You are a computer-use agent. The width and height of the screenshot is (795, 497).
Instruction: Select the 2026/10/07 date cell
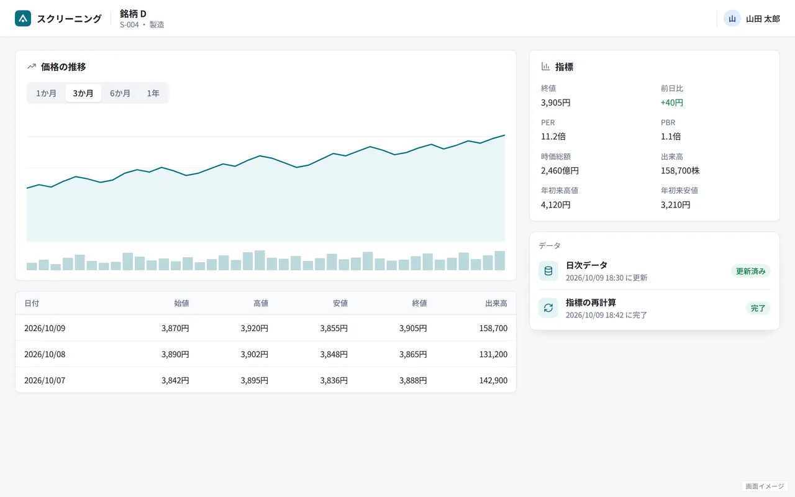(x=45, y=380)
